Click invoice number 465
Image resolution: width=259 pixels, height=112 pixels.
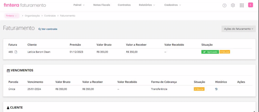coord(11,52)
